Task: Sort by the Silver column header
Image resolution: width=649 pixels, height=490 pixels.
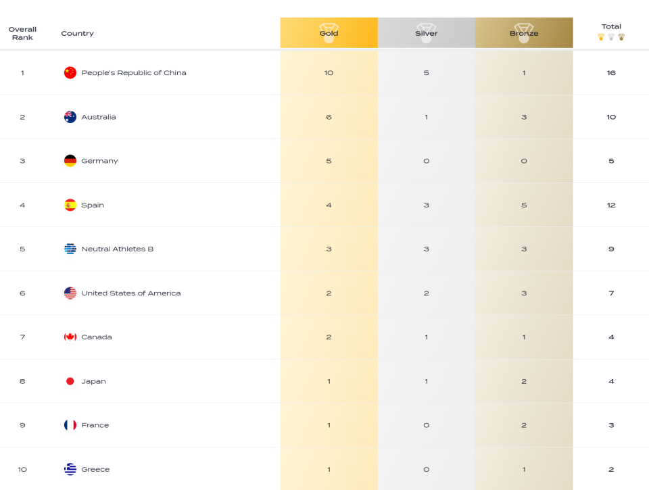Action: click(427, 32)
